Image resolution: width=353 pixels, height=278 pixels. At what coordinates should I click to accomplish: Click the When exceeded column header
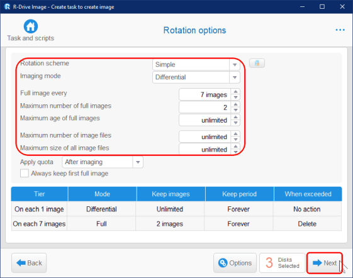[308, 194]
